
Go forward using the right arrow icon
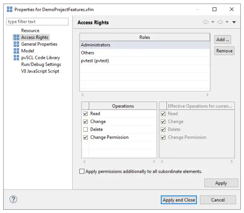pos(220,22)
